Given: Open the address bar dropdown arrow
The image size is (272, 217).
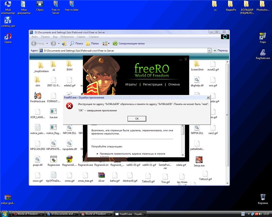Looking at the screenshot, I should click(209, 51).
